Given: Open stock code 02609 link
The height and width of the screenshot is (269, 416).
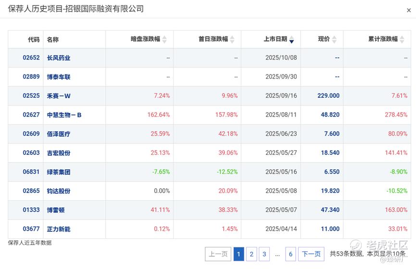Looking at the screenshot, I should (x=31, y=134).
